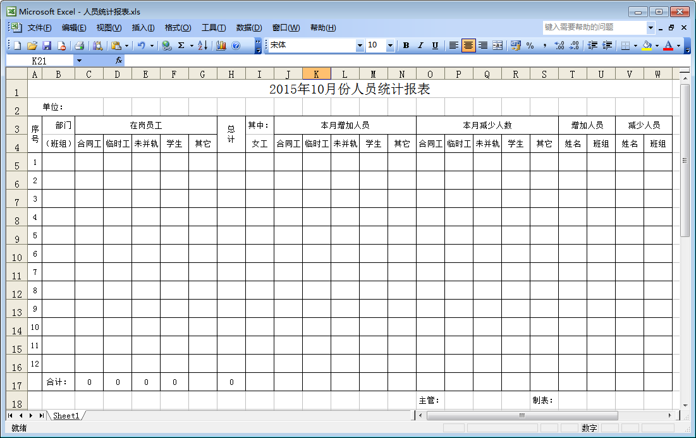This screenshot has height=438, width=696.
Task: Open the AutoSum functions dropdown arrow
Action: click(x=192, y=46)
